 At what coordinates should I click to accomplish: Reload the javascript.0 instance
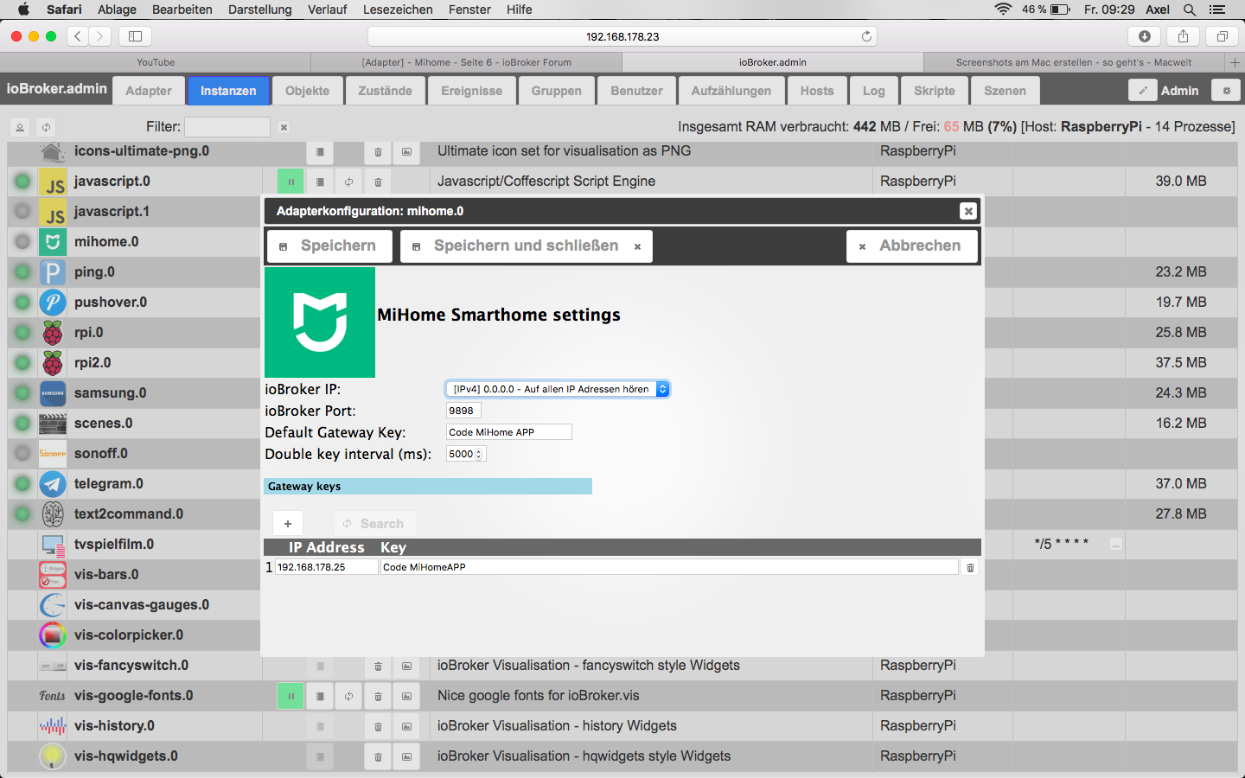(348, 182)
